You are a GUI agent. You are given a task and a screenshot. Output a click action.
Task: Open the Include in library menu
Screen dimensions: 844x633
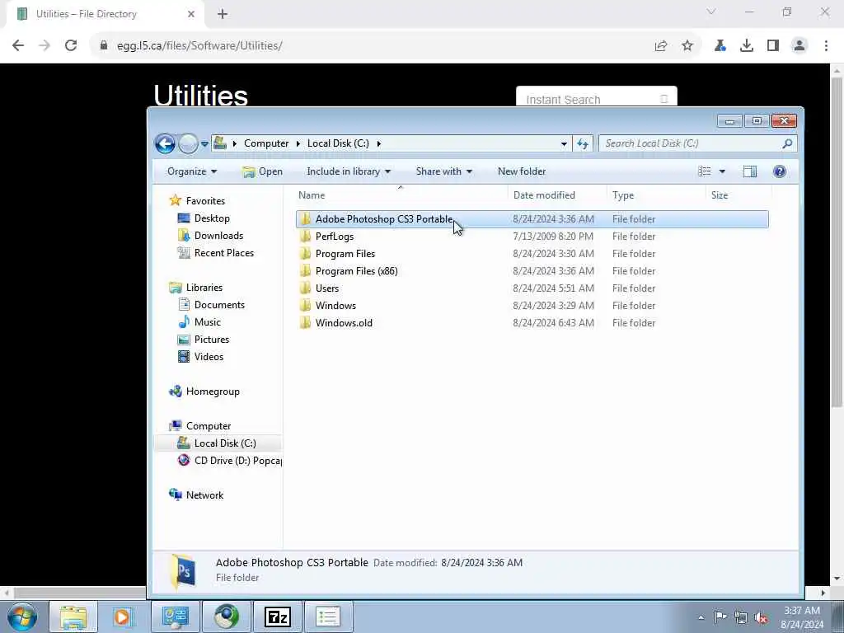pos(349,171)
